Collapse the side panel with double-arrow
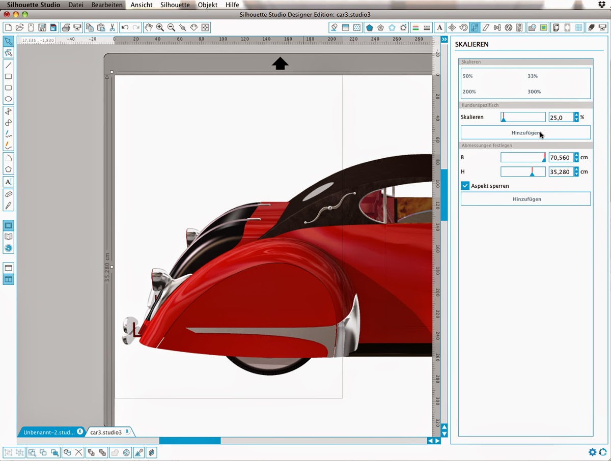Image resolution: width=611 pixels, height=461 pixels. point(444,39)
